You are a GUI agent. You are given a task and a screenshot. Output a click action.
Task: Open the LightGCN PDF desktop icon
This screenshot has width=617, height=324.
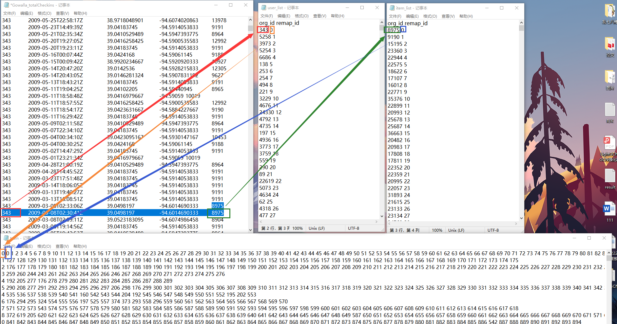pos(609,148)
